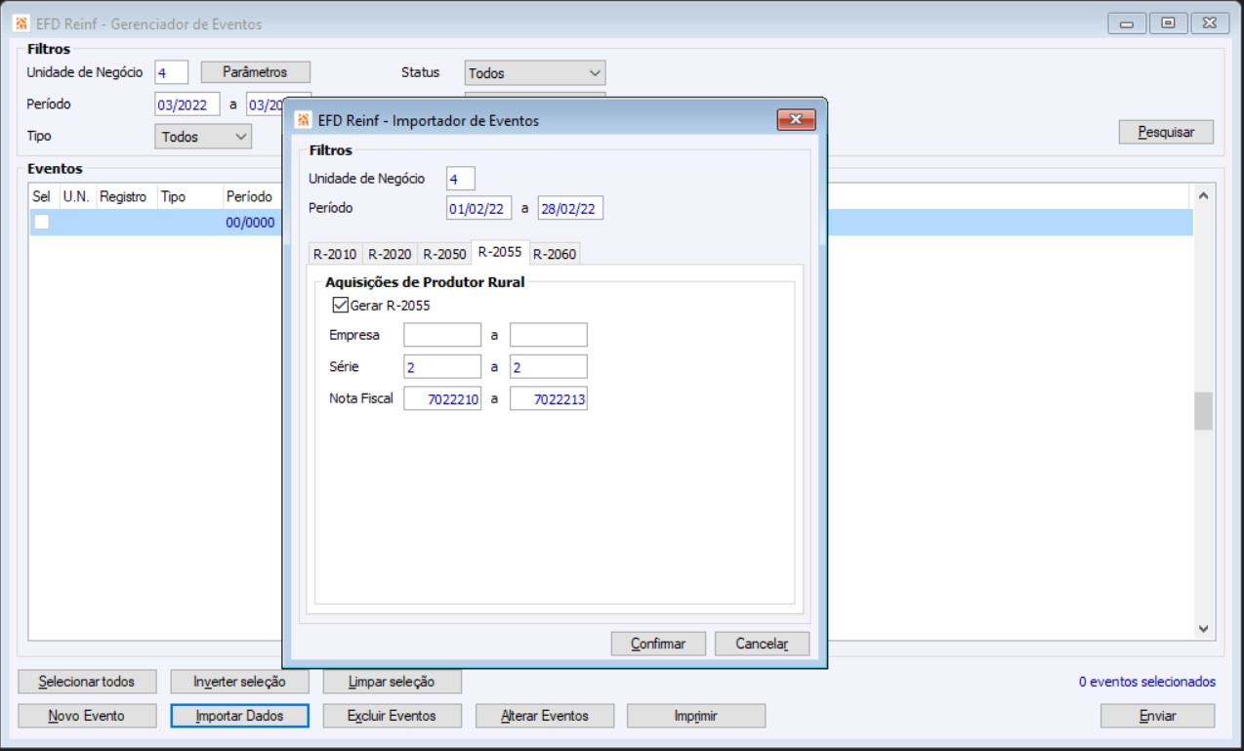Click the U.N. column header
Viewport: 1244px width, 751px height.
76,196
